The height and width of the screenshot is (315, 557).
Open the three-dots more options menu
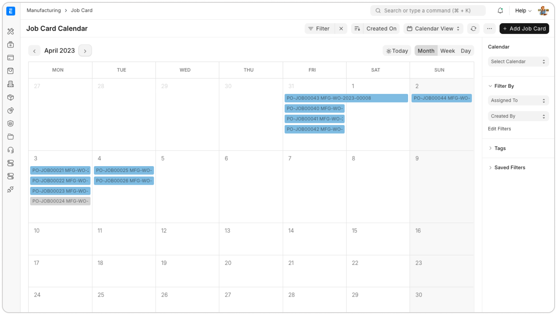click(490, 29)
